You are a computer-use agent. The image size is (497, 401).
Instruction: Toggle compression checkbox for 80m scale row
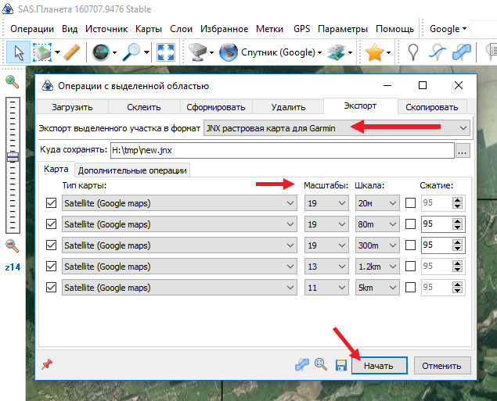(x=411, y=224)
